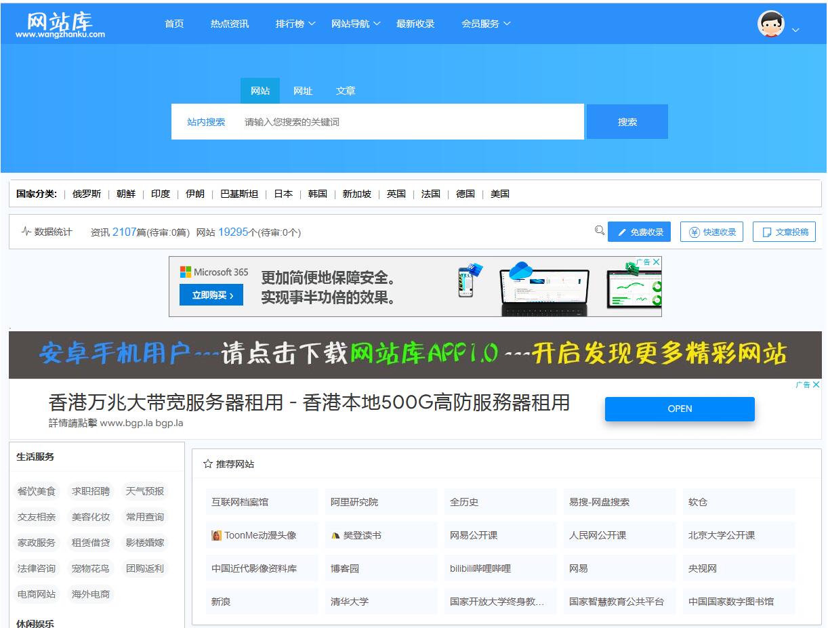Expand the 会员服务 dropdown menu
Viewport: 828px width, 628px height.
[x=486, y=24]
